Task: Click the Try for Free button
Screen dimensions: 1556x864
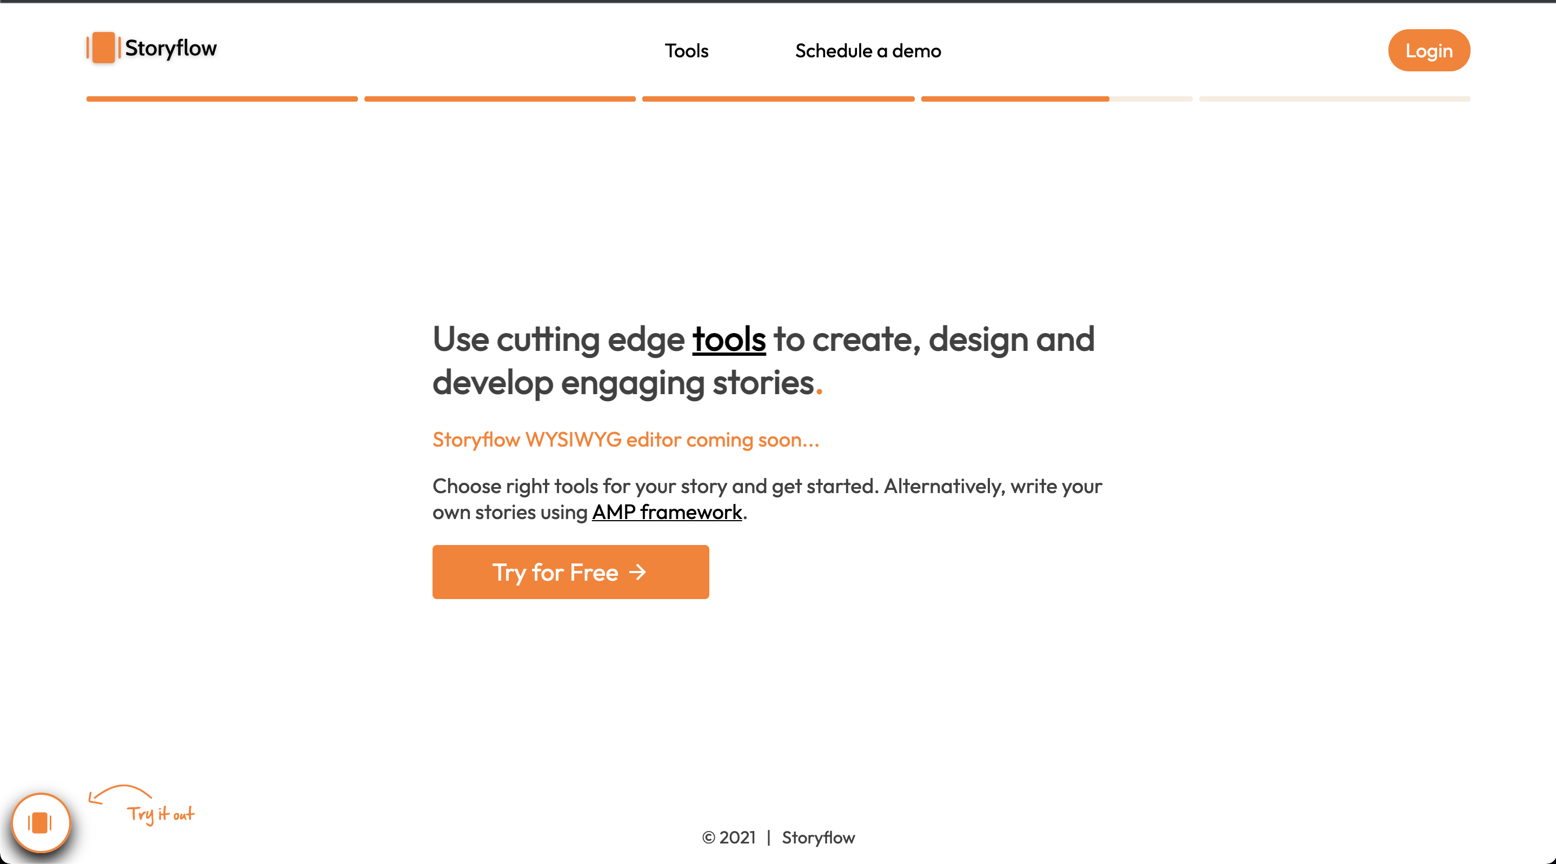Action: (570, 571)
